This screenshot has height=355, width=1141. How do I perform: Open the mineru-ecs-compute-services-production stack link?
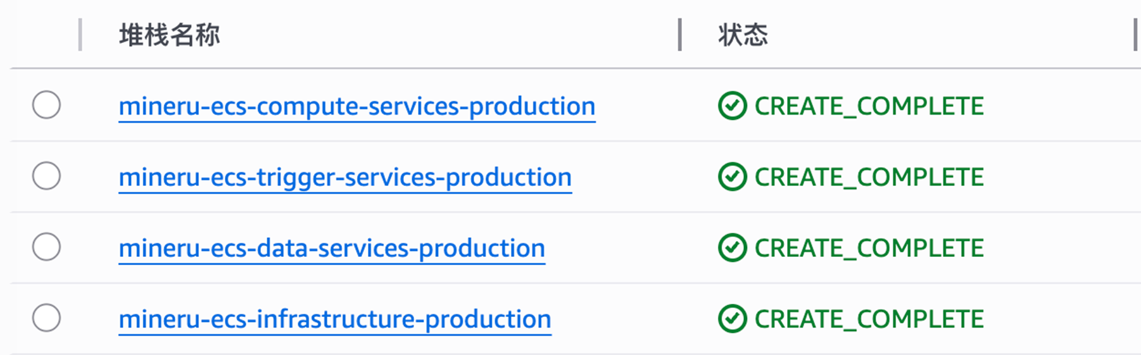[x=356, y=106]
